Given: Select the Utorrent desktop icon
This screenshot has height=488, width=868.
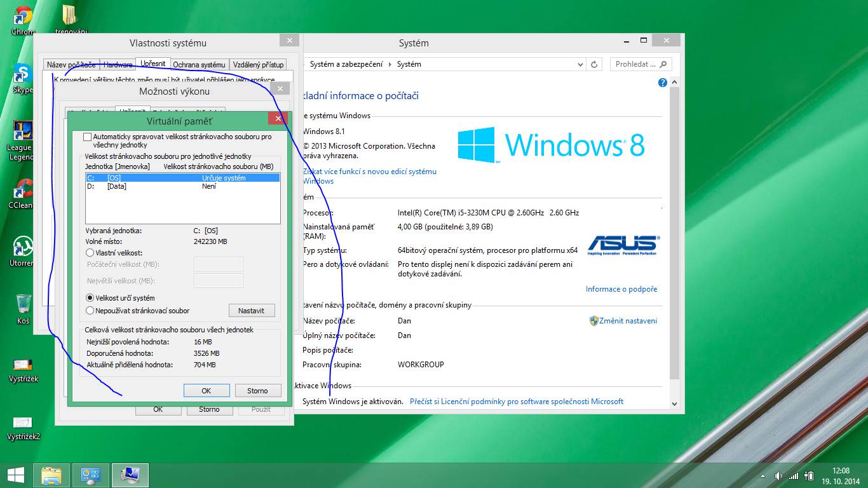Looking at the screenshot, I should [22, 251].
